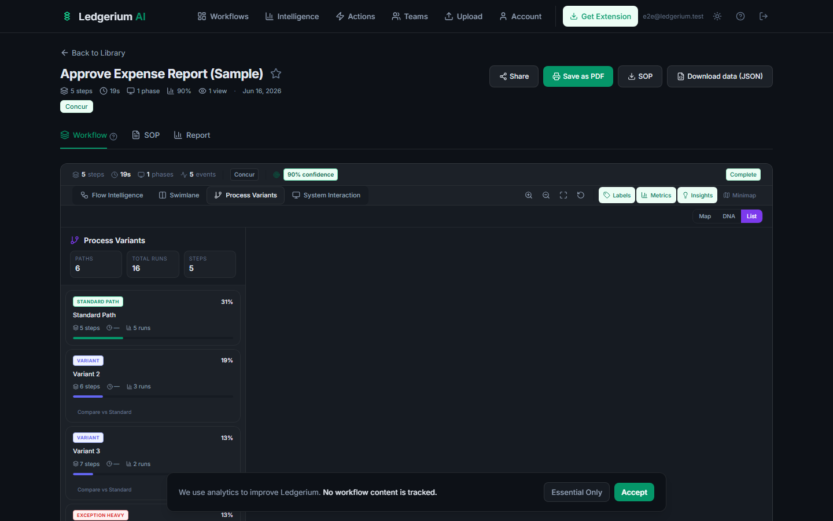
Task: Click the Paths count tile
Action: point(96,264)
